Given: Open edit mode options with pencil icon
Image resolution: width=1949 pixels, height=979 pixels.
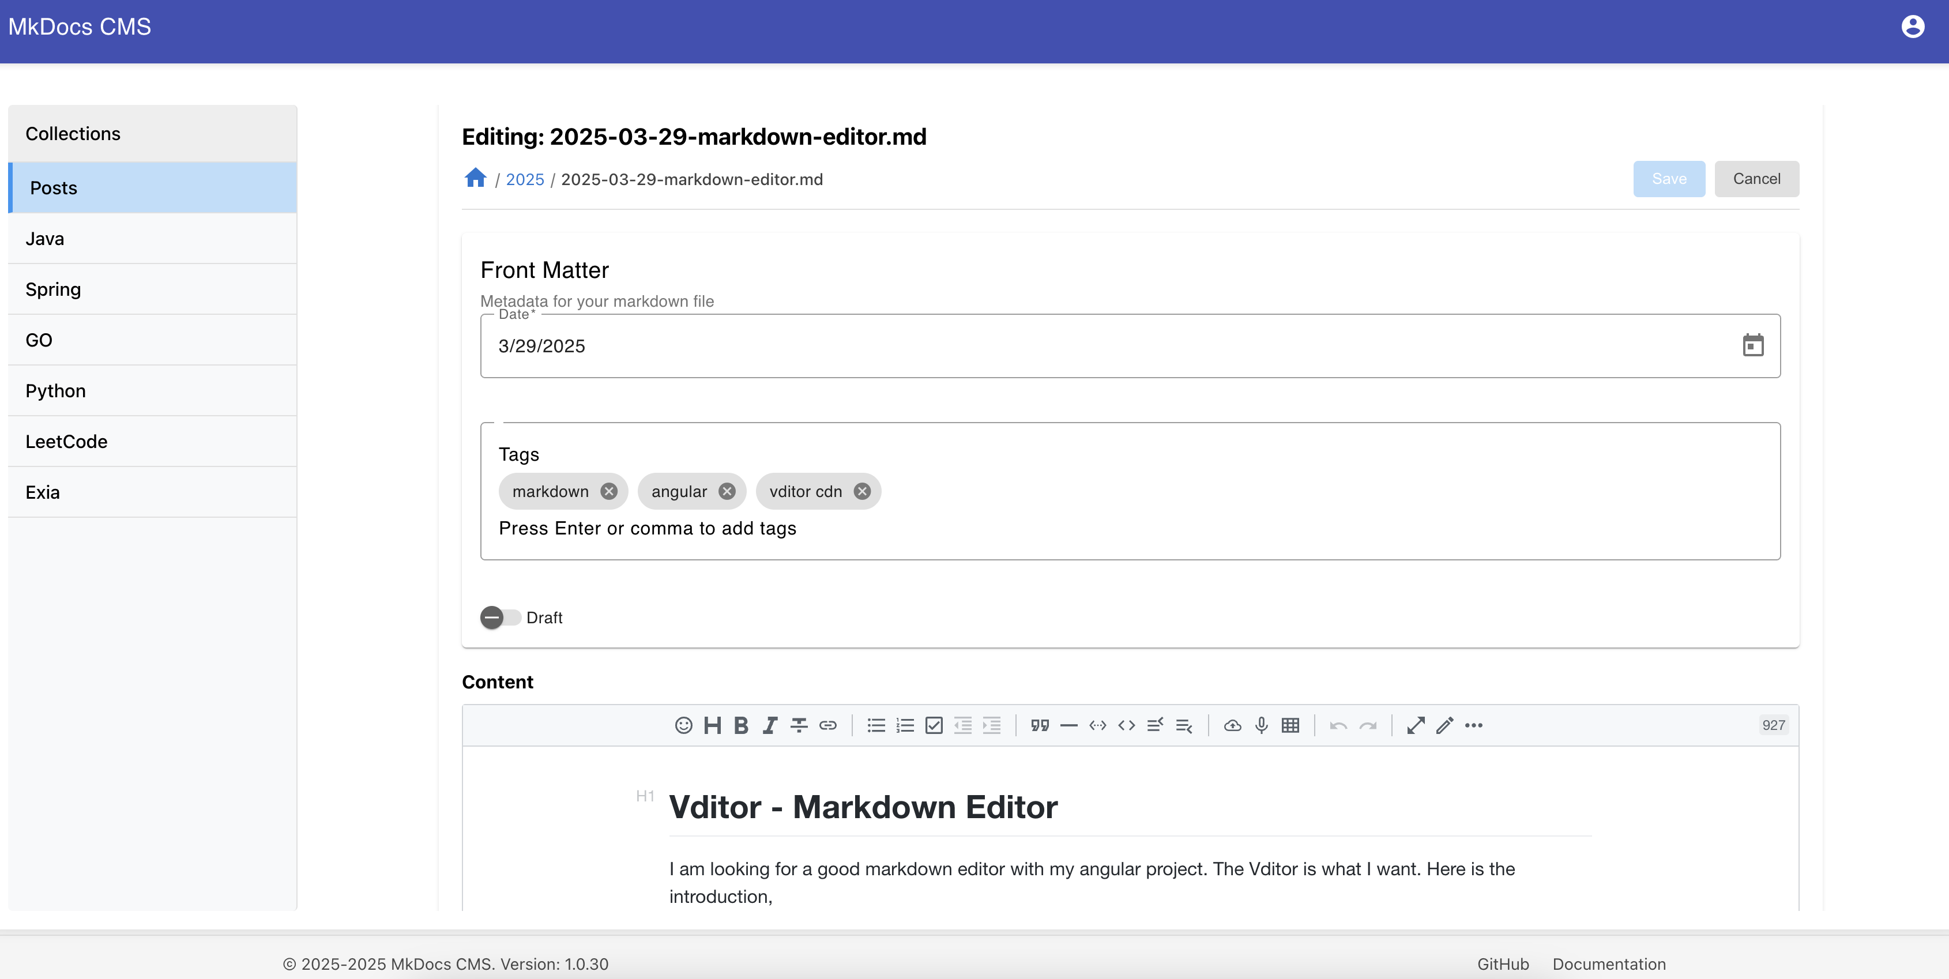Looking at the screenshot, I should (1444, 725).
